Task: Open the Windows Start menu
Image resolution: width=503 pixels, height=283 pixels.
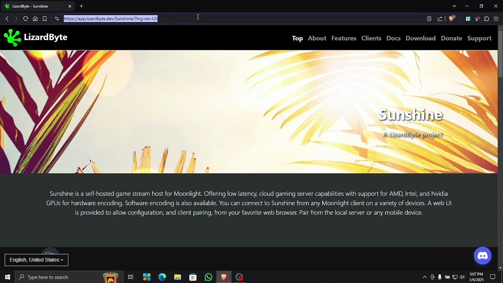Action: pyautogui.click(x=7, y=277)
